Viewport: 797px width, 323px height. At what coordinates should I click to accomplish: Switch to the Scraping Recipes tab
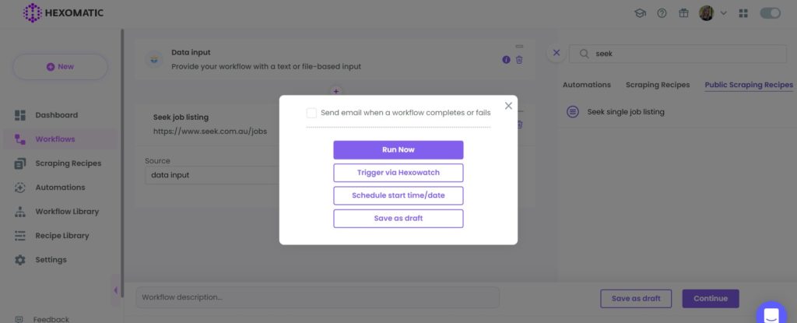click(x=657, y=85)
